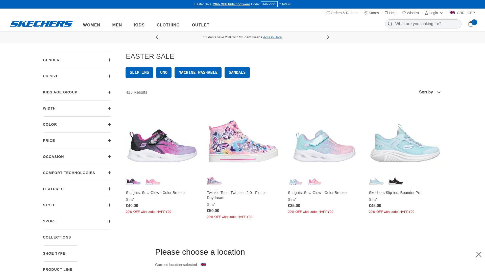Select blue swatch of £35 Sola Glow
The image size is (485, 272).
point(295,182)
